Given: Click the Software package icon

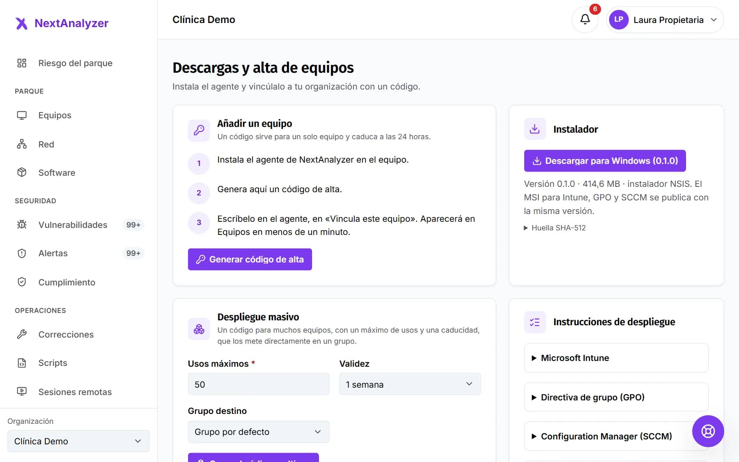Looking at the screenshot, I should click(x=22, y=172).
